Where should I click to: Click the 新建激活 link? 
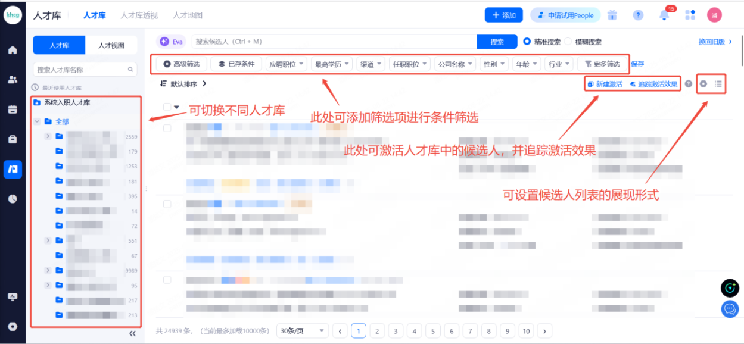click(x=605, y=84)
